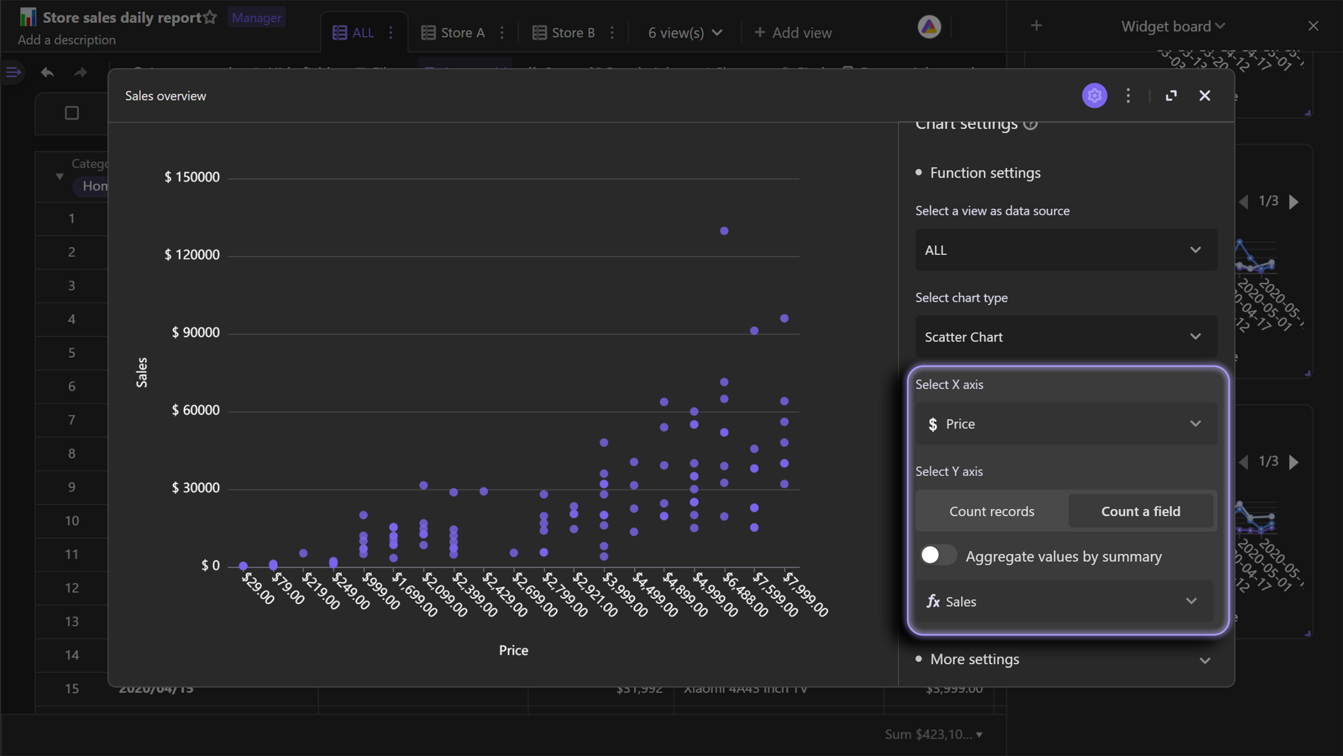Collapse the Category group triangle
The image size is (1343, 756).
tap(60, 177)
